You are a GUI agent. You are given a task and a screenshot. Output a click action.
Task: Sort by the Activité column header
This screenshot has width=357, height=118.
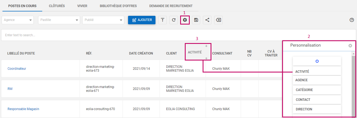click(195, 52)
